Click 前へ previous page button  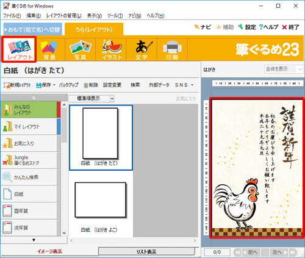251,253
